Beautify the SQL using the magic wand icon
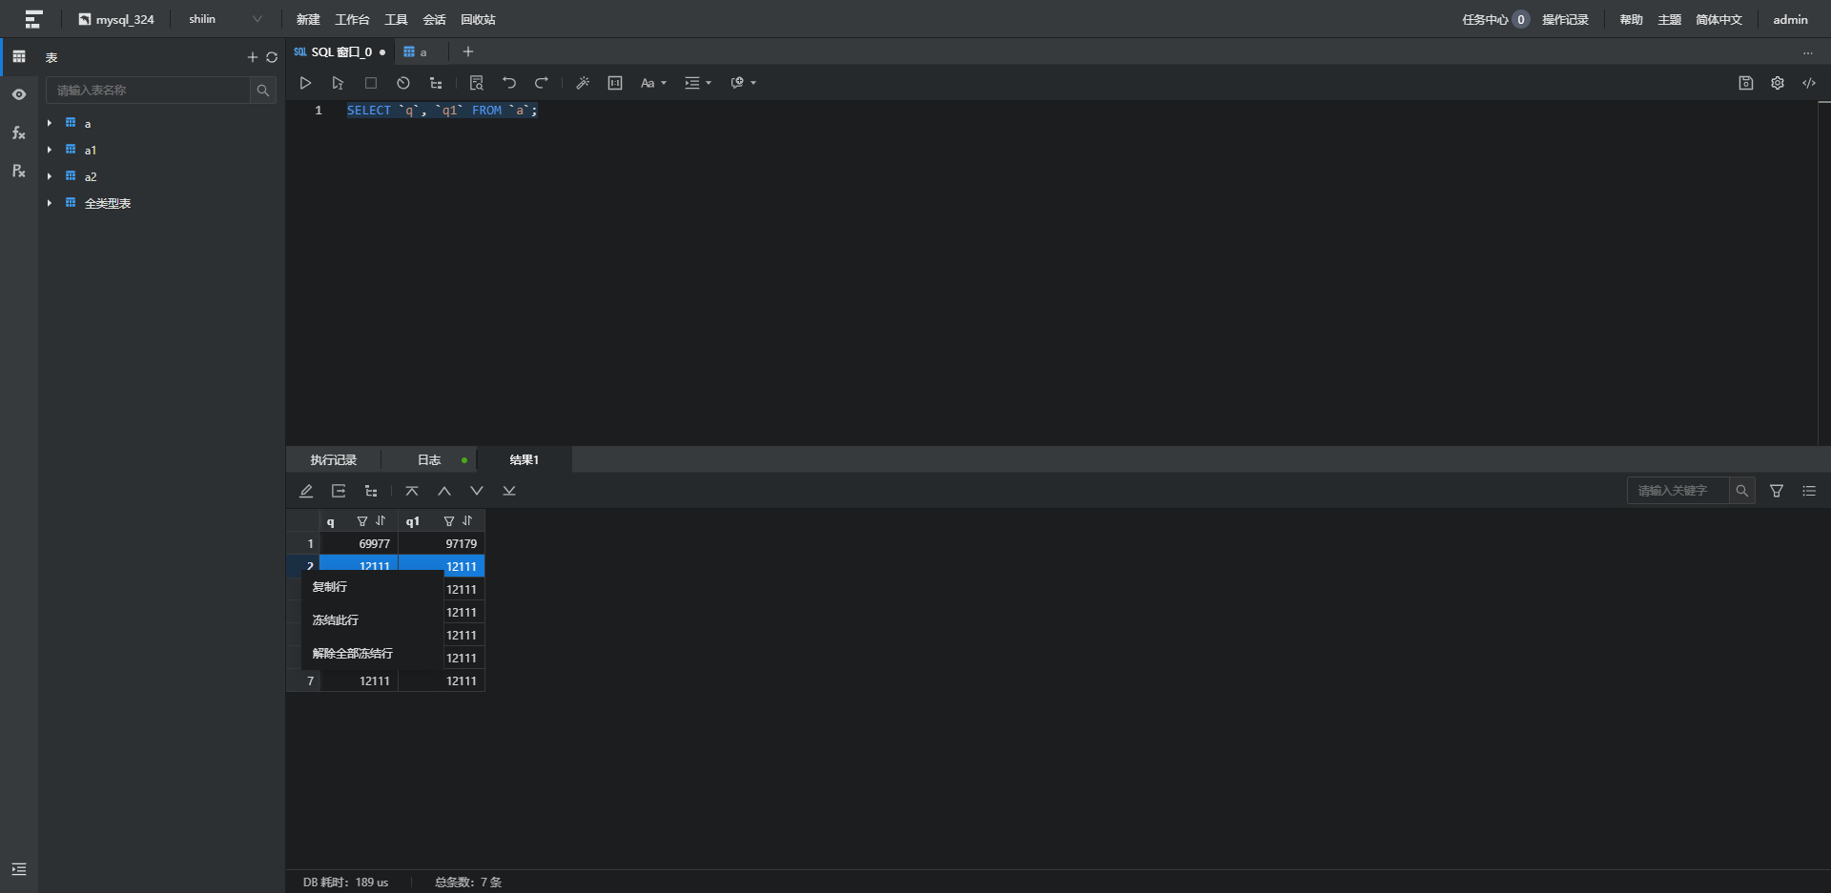 pos(583,83)
